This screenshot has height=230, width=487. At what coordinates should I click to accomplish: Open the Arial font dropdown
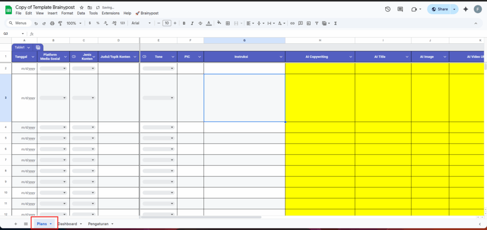click(x=143, y=23)
